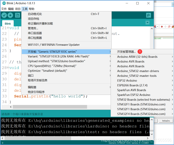174x145 pixels.
Task: Expand STM32F4 Boards (STM32duino.com) group
Action: 142,114
